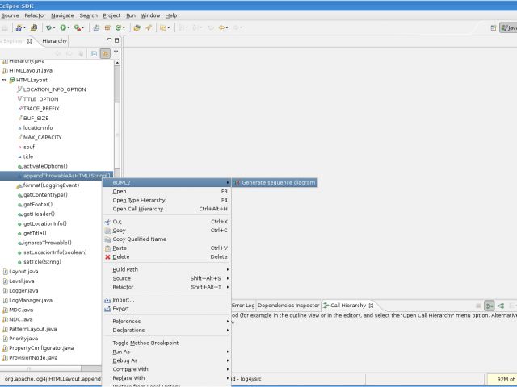Click the Cut icon in context menu

click(x=107, y=222)
